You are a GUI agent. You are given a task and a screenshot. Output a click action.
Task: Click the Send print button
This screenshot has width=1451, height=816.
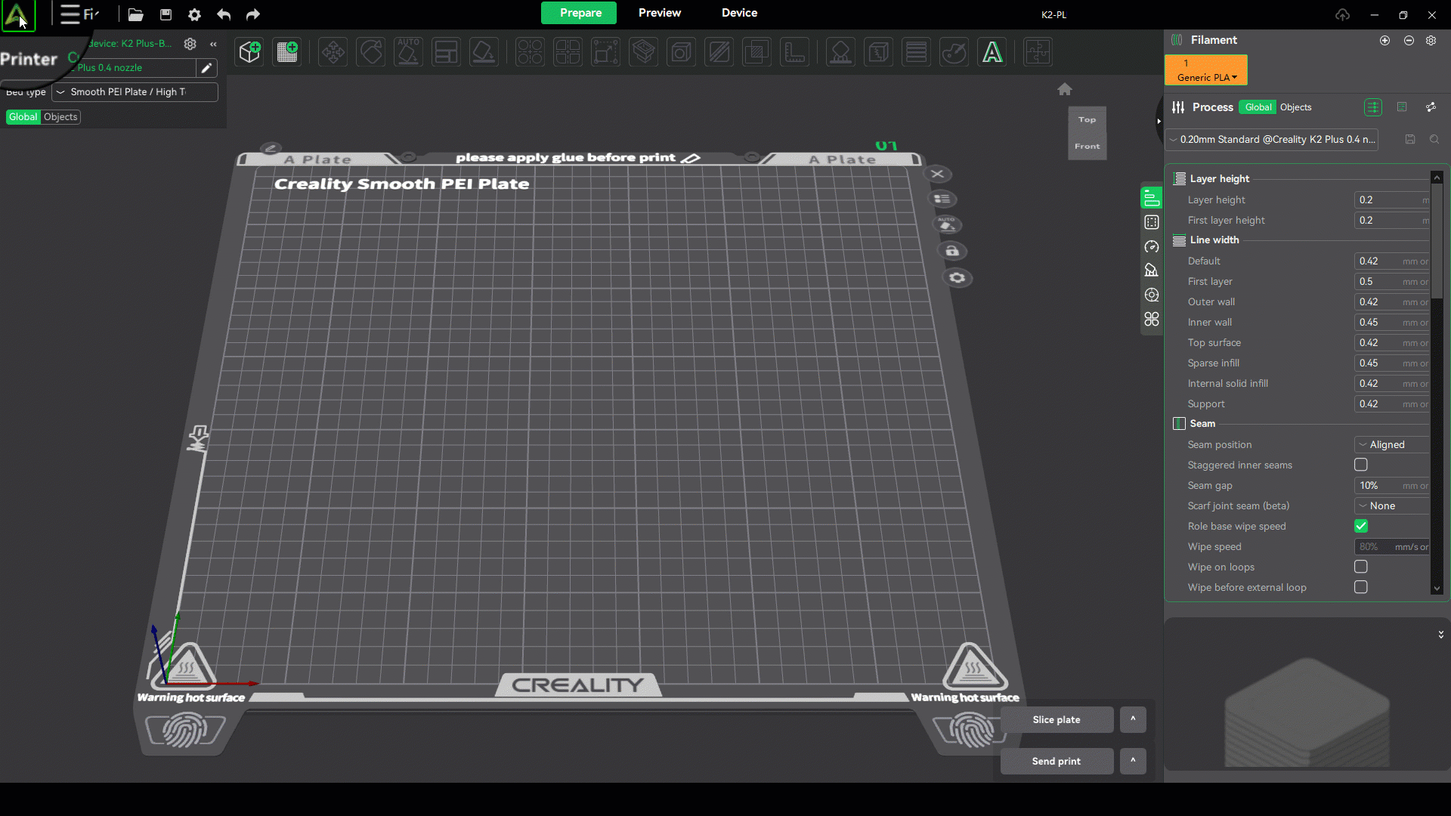[1056, 761]
